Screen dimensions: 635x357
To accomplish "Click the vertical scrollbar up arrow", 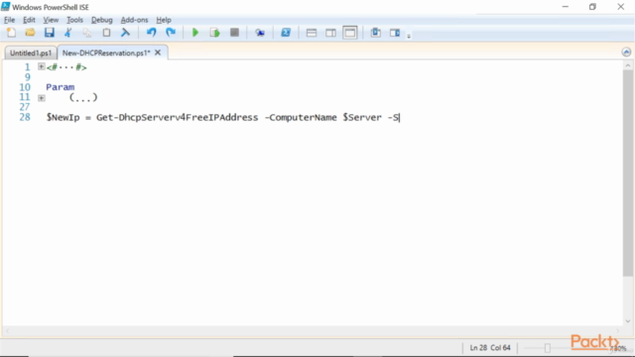I will pyautogui.click(x=628, y=65).
